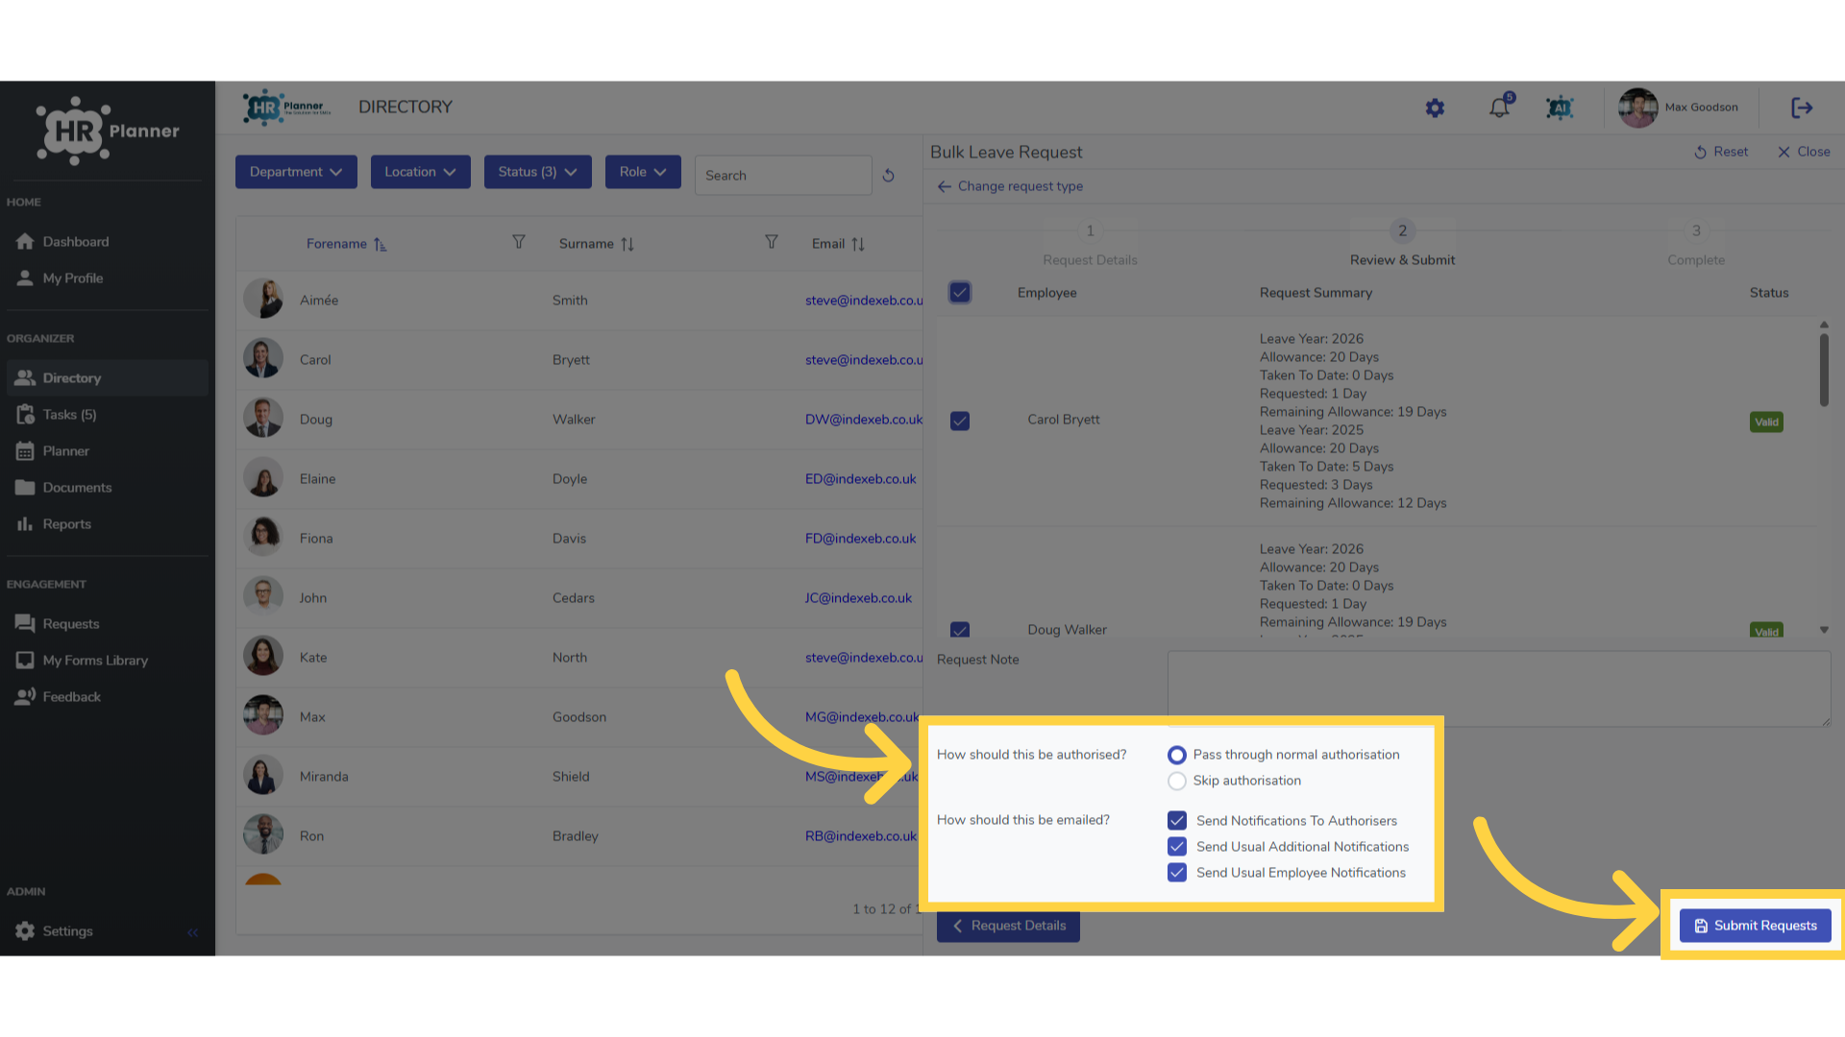Image resolution: width=1845 pixels, height=1037 pixels.
Task: Uncheck Carol Bryett's checkbox
Action: (960, 422)
